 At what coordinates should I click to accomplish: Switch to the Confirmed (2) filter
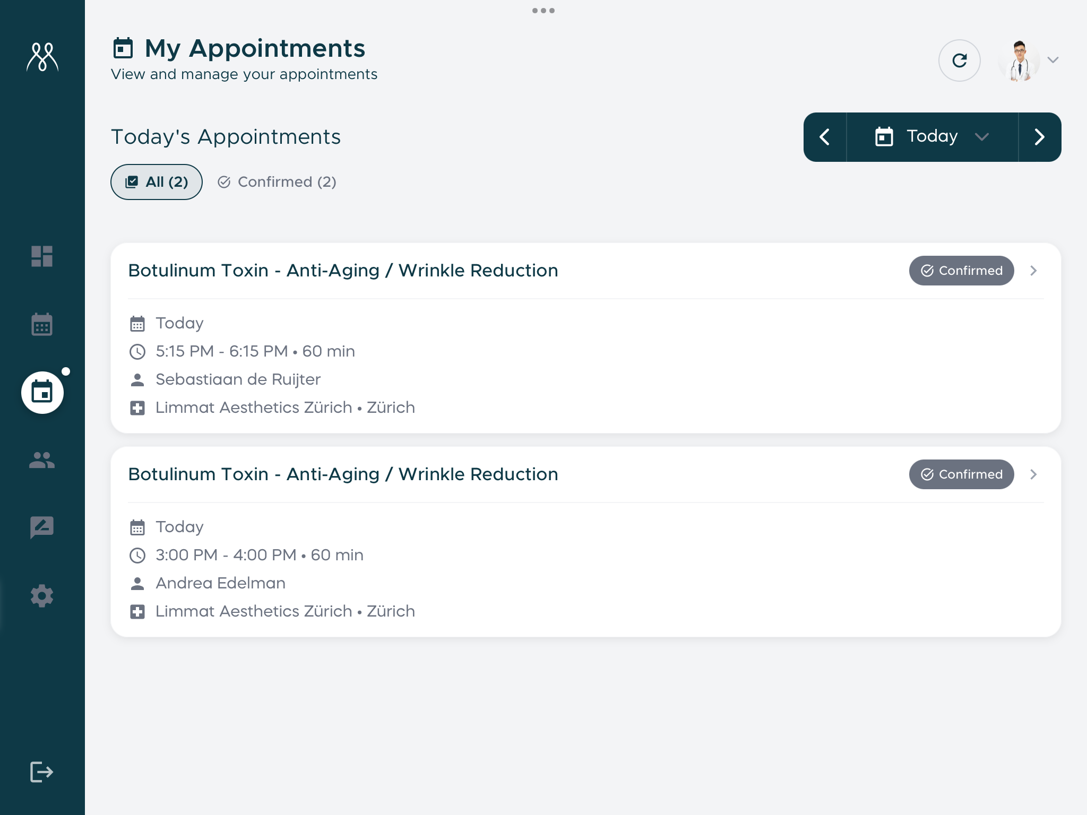[x=277, y=182]
